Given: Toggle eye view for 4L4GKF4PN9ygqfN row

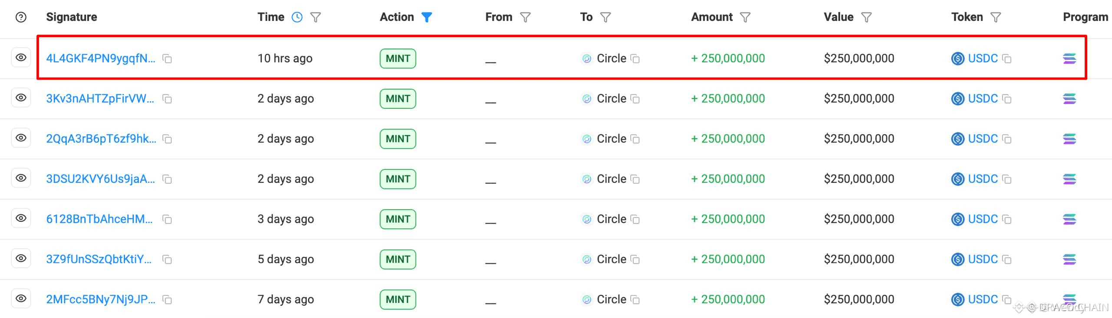Looking at the screenshot, I should click(x=21, y=58).
